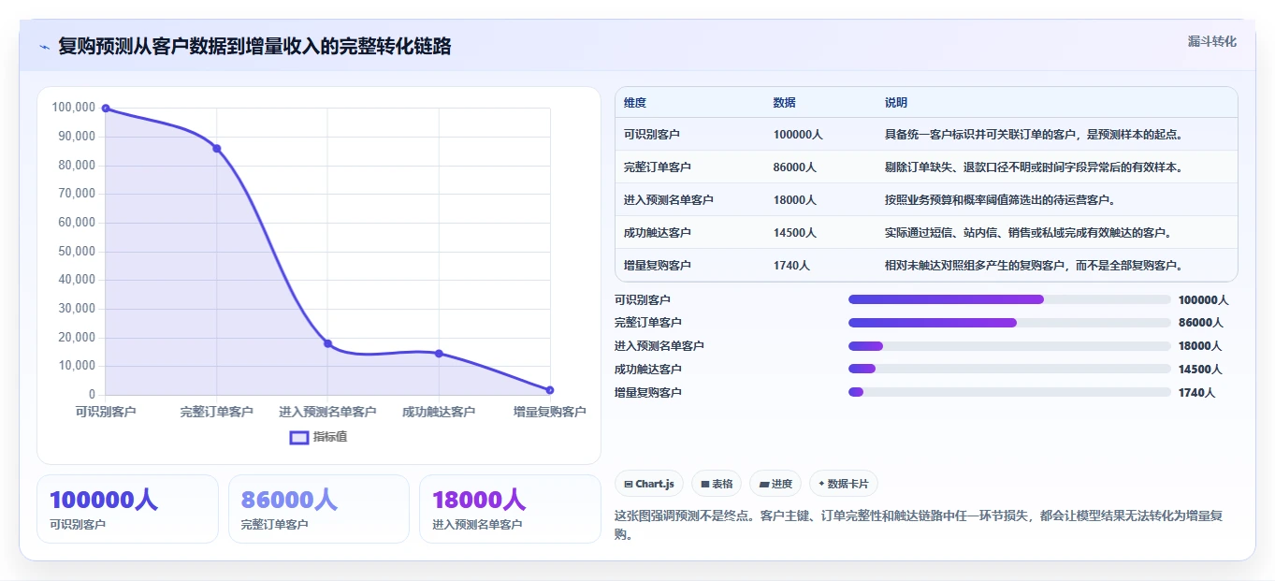The image size is (1275, 581).
Task: Click the 漏斗转化 tag
Action: pyautogui.click(x=1211, y=41)
